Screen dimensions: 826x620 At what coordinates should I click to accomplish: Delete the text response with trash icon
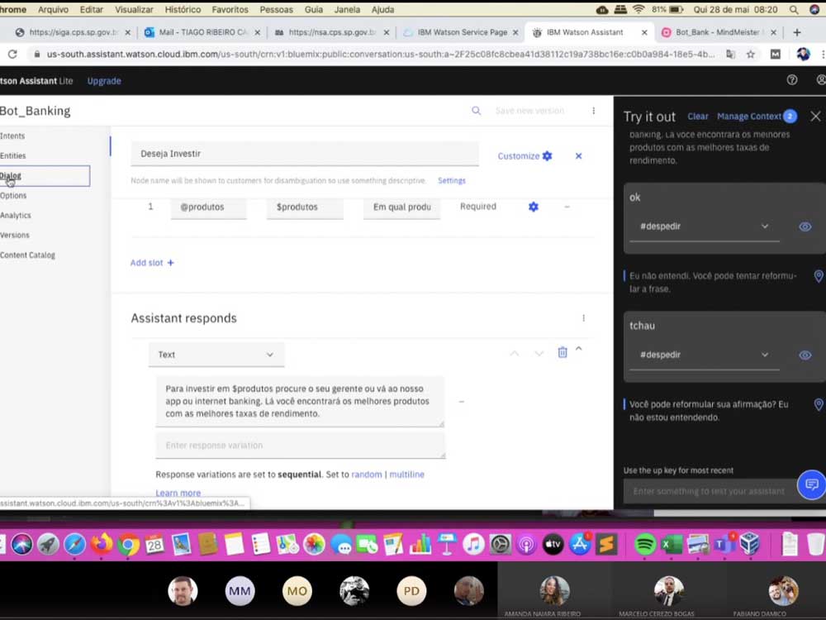click(x=563, y=352)
